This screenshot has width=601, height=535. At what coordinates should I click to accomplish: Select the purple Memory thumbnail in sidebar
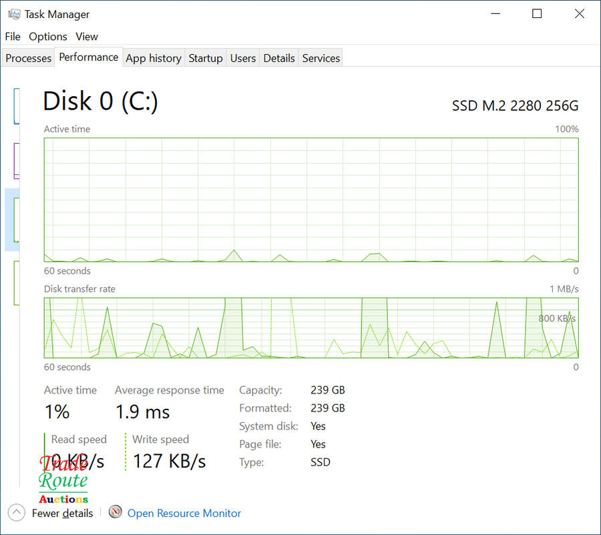coord(16,160)
